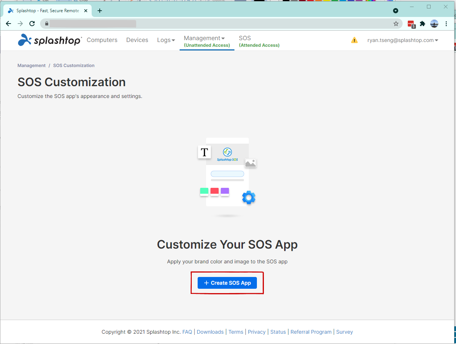This screenshot has width=456, height=344.
Task: Open a new tab with the plus icon
Action: coord(99,11)
